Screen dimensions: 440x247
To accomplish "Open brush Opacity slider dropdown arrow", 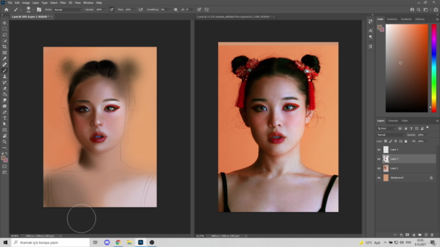I will (x=105, y=10).
